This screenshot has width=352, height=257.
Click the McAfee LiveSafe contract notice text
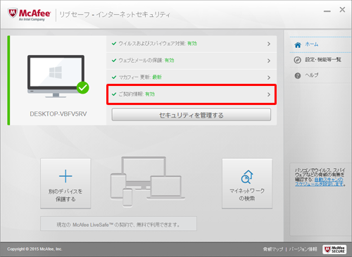point(118,225)
